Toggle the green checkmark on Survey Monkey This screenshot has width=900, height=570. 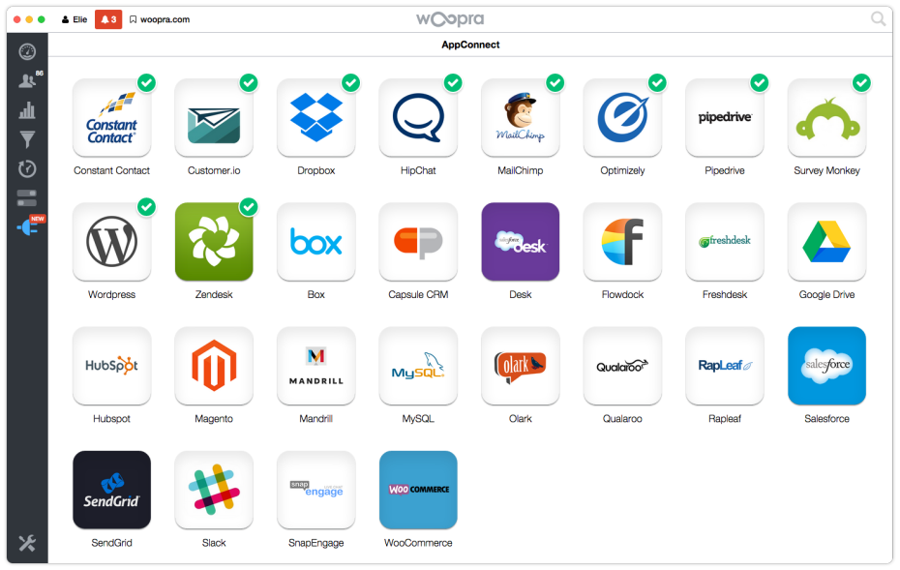click(x=861, y=82)
